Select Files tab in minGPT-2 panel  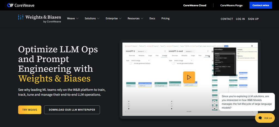point(157,56)
